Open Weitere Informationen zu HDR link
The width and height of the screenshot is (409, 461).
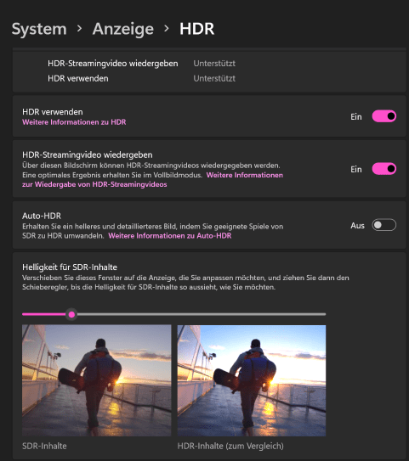[74, 122]
